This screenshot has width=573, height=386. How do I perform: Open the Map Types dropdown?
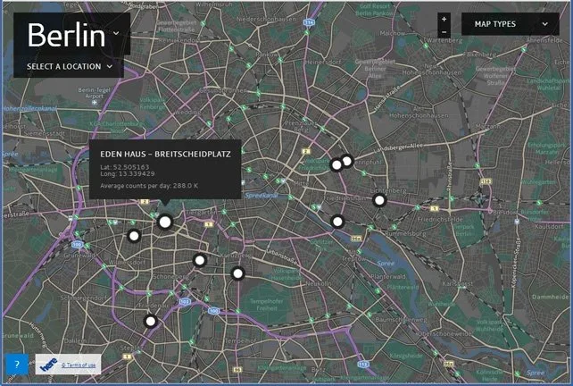tap(511, 24)
